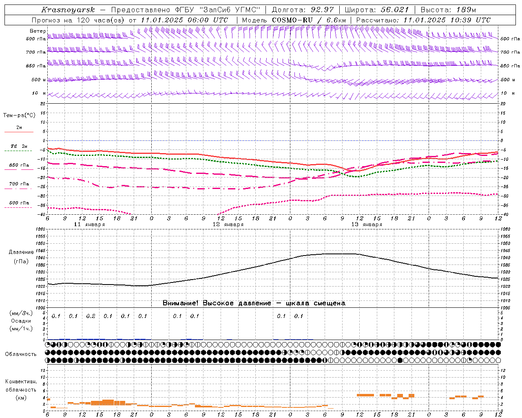
Task: Click the computed time '11.01.2025 10:39 UTC'
Action: [x=447, y=20]
